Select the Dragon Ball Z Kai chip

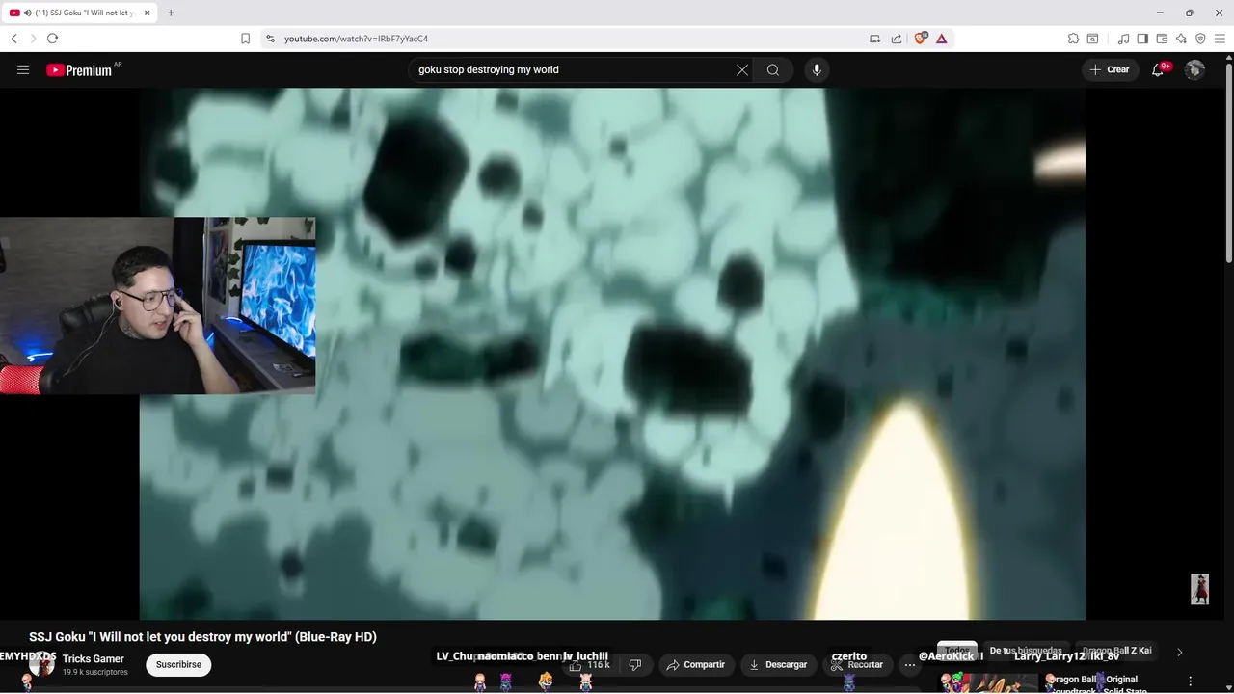pyautogui.click(x=1116, y=651)
